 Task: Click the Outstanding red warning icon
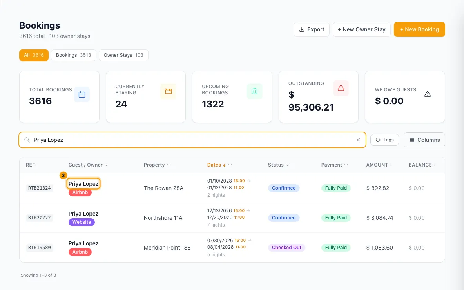(x=341, y=88)
